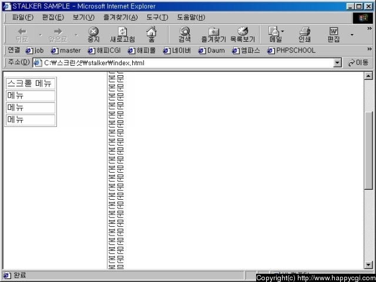Open the Edit button dropdown arrow
Viewport: 376px width, 282px height.
(x=352, y=35)
